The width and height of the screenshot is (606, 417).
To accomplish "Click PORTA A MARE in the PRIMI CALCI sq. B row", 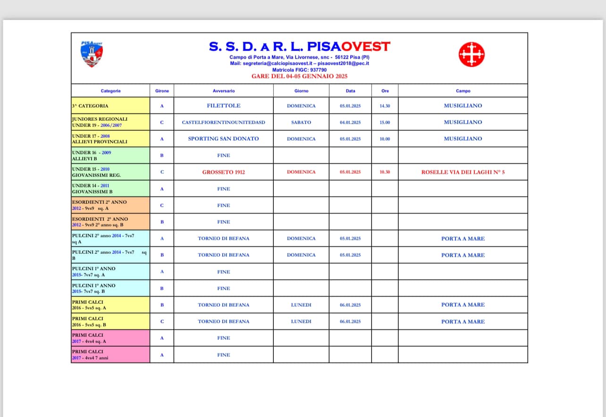I will click(463, 321).
